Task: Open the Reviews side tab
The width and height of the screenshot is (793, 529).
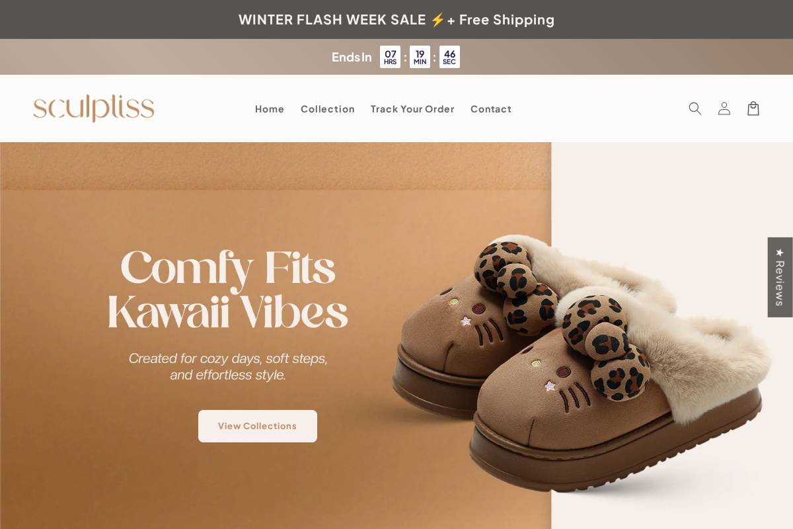Action: (x=780, y=277)
